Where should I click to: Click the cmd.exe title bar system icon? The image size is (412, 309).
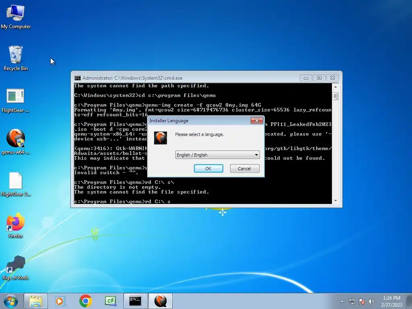[x=78, y=78]
